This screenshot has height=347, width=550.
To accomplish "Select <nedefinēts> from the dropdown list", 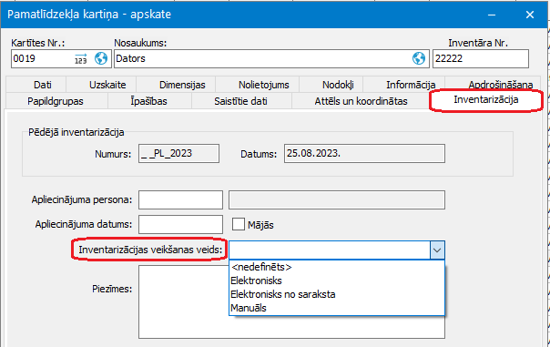I will (337, 267).
